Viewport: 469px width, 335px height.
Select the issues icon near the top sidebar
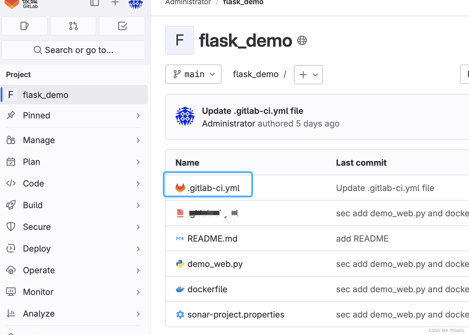[x=24, y=26]
